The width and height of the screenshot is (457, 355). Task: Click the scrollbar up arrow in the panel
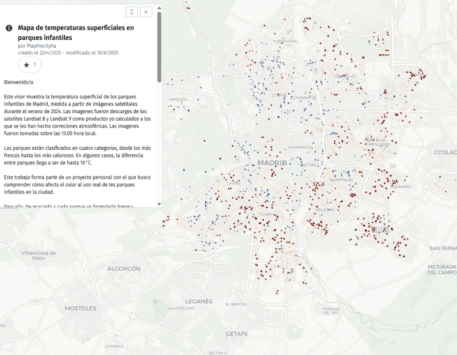[x=159, y=8]
